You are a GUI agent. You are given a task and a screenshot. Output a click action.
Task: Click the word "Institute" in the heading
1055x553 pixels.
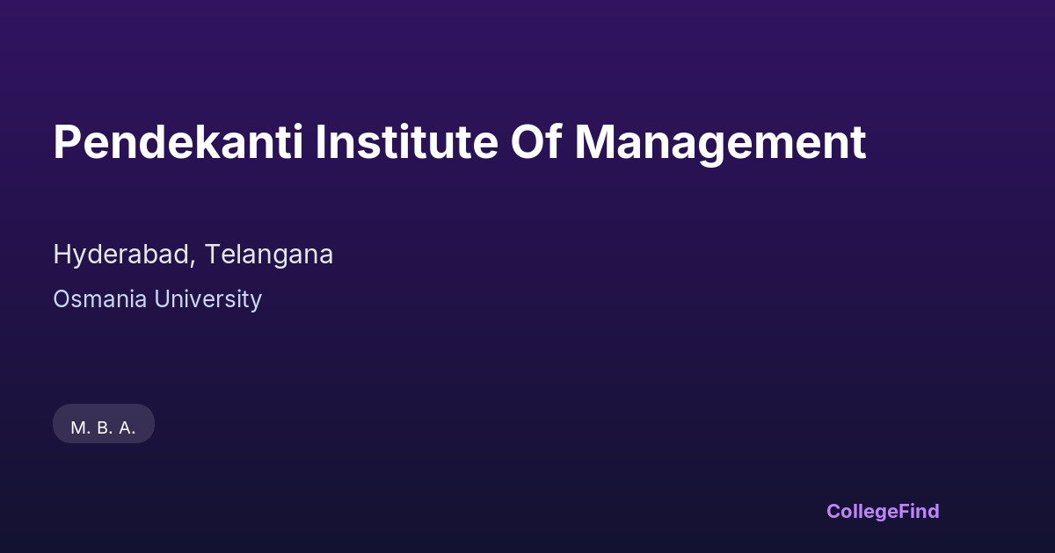pos(406,143)
